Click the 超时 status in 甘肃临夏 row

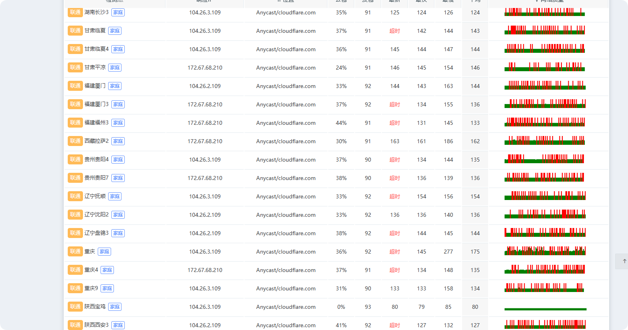(395, 31)
